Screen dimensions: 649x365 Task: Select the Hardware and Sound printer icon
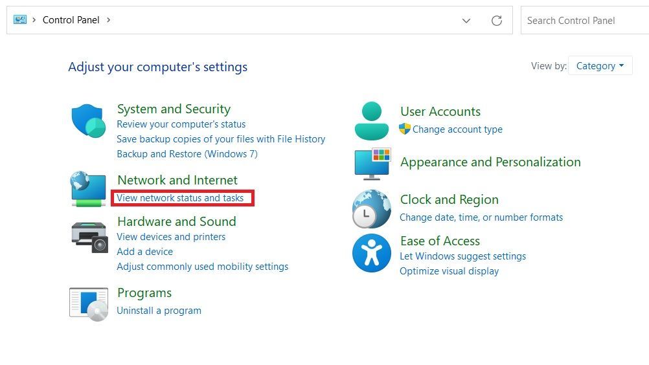(x=89, y=238)
